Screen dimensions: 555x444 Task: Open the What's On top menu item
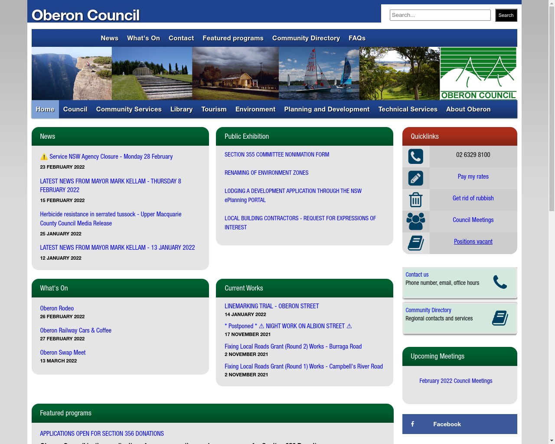[x=144, y=38]
